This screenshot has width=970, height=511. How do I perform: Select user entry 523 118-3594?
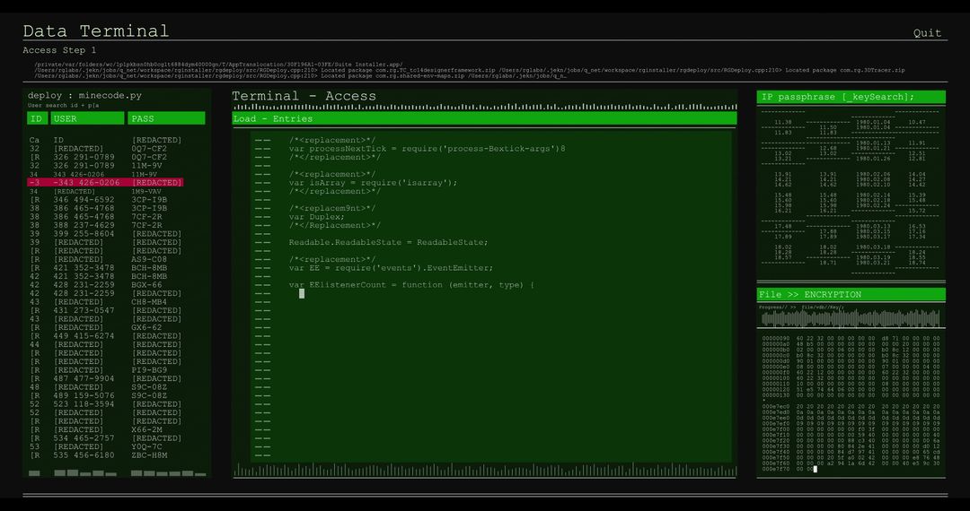tap(84, 404)
